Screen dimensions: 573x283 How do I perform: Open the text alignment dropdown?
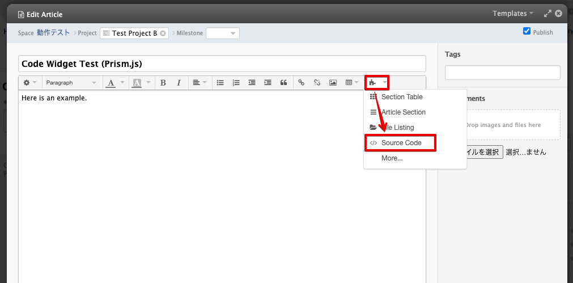pos(199,83)
